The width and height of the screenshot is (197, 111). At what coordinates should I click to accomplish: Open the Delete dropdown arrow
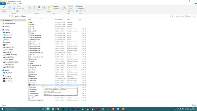39,11
